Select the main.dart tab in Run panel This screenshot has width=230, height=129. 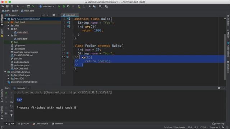pos(21,88)
